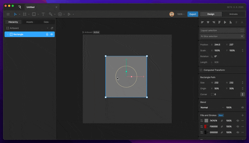
Task: Click the Layout selection button
Action: (x=222, y=30)
